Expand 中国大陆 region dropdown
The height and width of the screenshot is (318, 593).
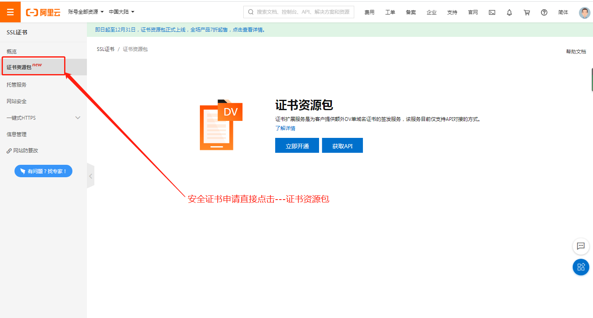point(122,12)
